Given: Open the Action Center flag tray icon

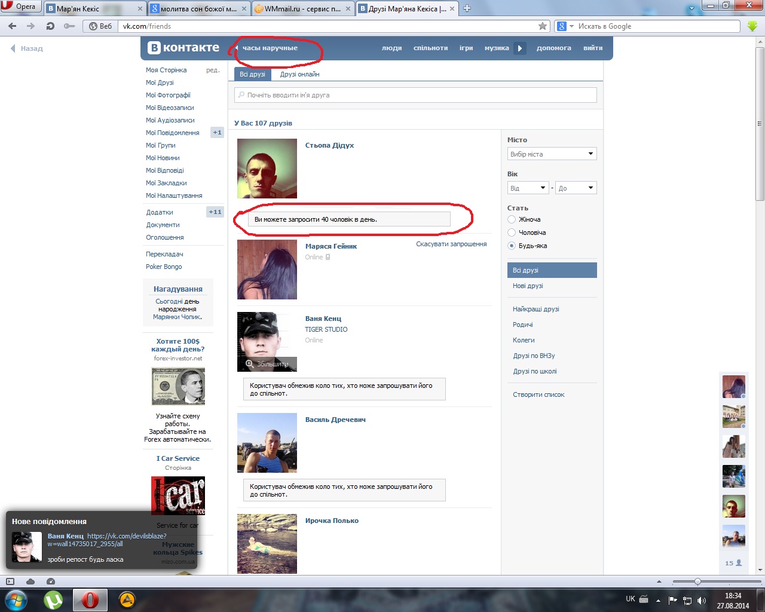Looking at the screenshot, I should (673, 600).
